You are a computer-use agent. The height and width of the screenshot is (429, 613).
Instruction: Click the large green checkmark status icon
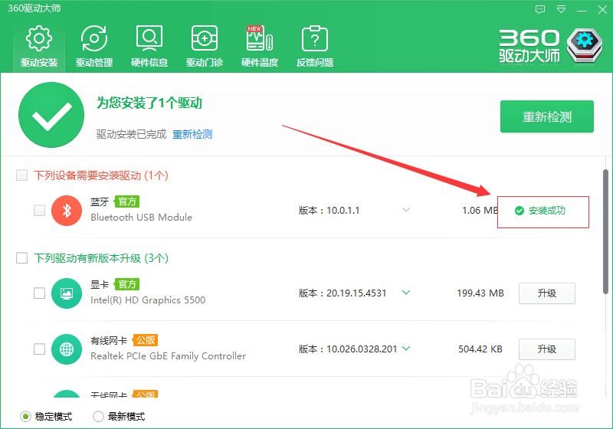tap(51, 115)
